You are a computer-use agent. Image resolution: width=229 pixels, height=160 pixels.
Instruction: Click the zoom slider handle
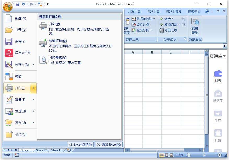[x=204, y=155]
